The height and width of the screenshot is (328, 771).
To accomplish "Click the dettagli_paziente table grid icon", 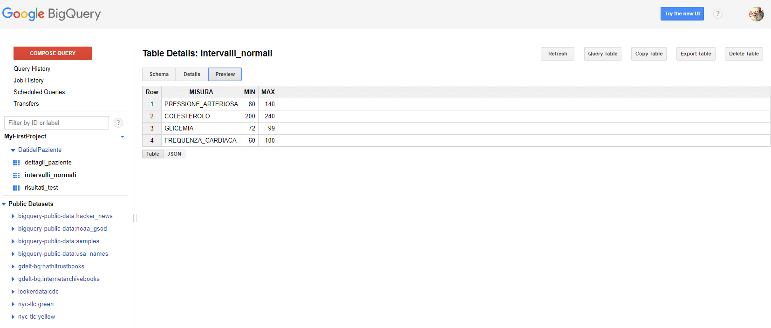I will 16,163.
